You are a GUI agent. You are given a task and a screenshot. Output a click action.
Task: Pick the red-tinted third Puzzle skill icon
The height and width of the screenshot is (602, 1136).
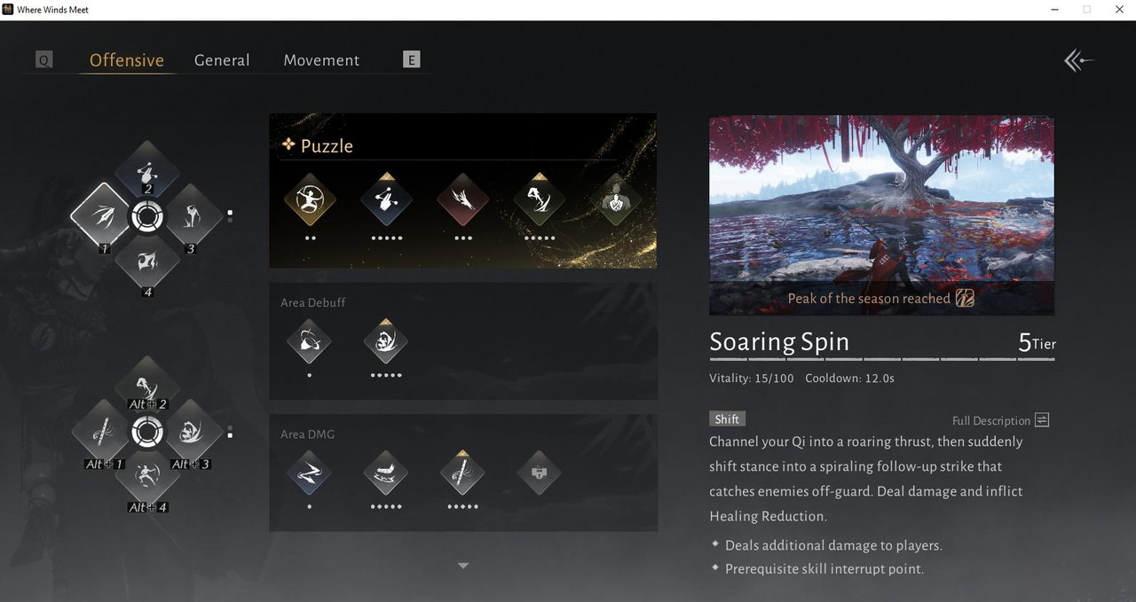pyautogui.click(x=462, y=199)
